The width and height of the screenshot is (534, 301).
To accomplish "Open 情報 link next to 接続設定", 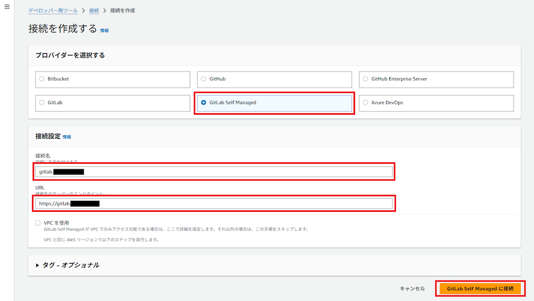I will point(67,137).
